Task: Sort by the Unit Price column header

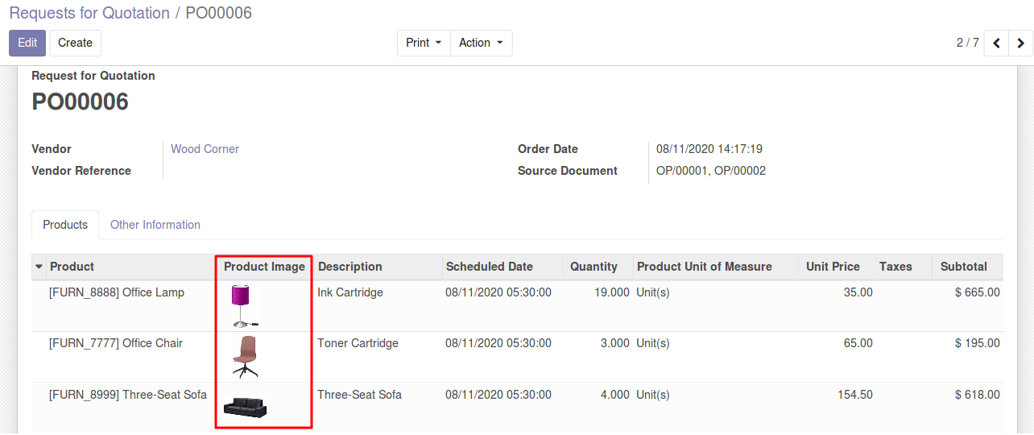Action: coord(833,267)
